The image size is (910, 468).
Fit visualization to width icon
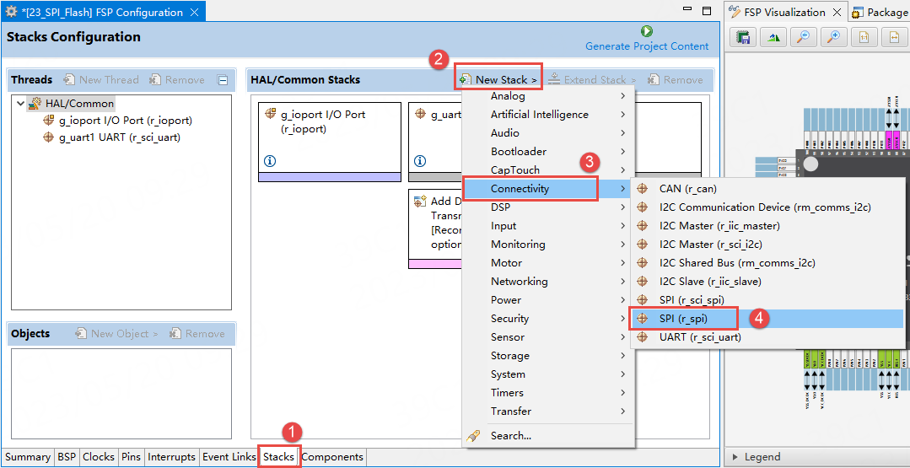click(x=894, y=37)
